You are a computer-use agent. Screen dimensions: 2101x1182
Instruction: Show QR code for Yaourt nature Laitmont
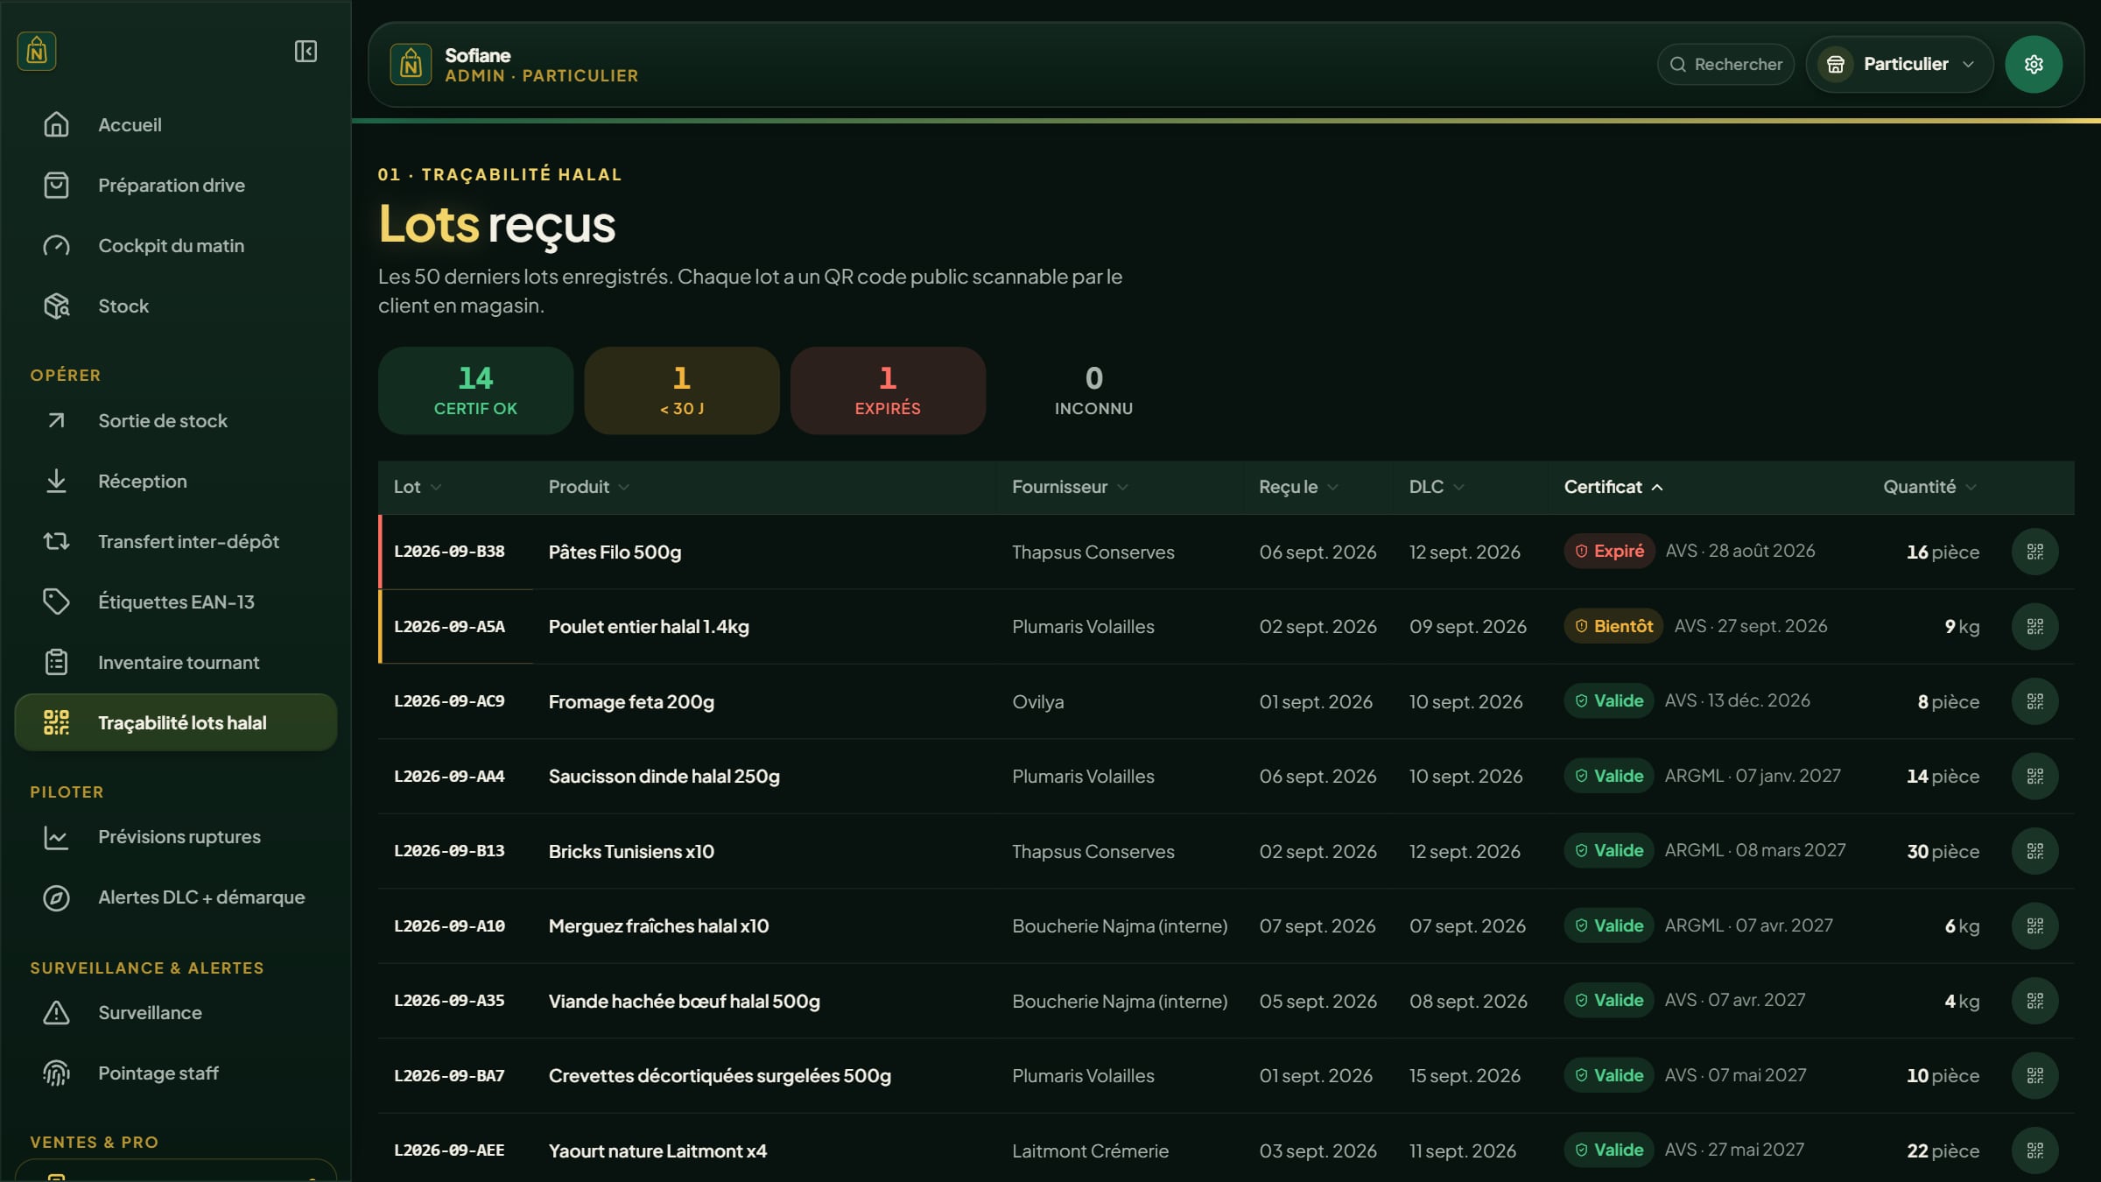point(2034,1150)
